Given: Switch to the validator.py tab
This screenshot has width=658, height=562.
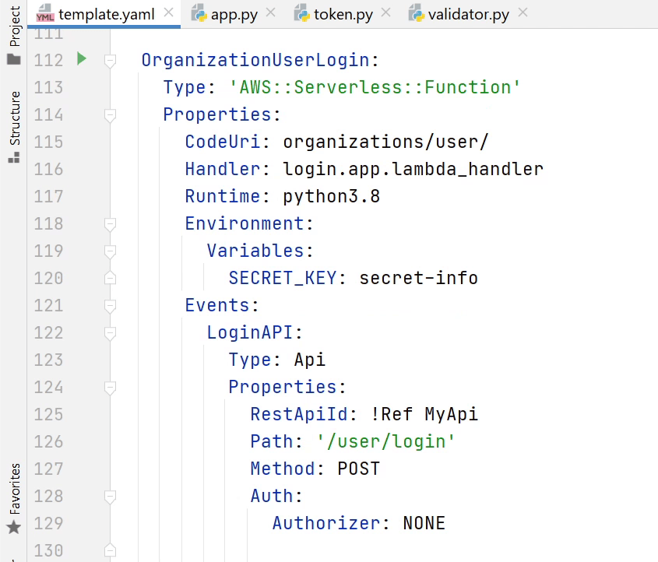Looking at the screenshot, I should pos(467,13).
